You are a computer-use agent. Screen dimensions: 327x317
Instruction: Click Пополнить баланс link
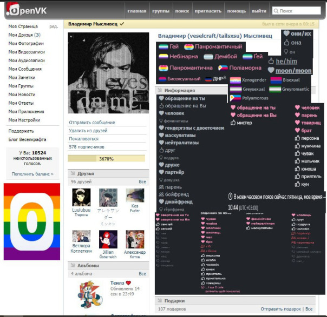[32, 174]
